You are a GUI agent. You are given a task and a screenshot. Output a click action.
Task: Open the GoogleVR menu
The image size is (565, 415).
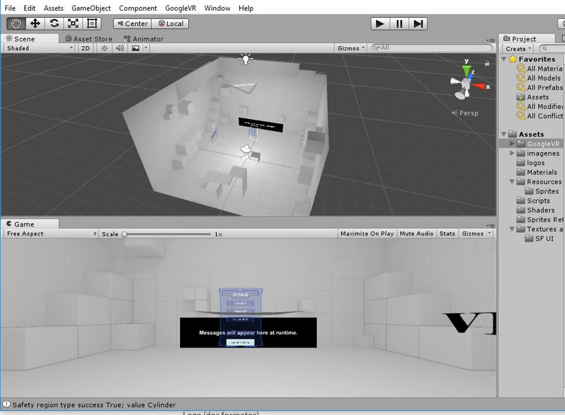(x=180, y=8)
